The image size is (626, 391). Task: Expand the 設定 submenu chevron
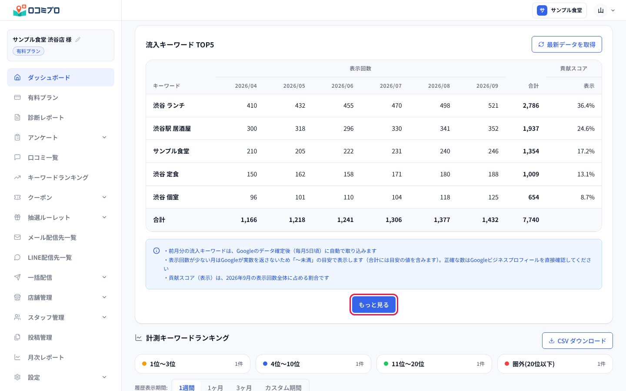click(104, 377)
